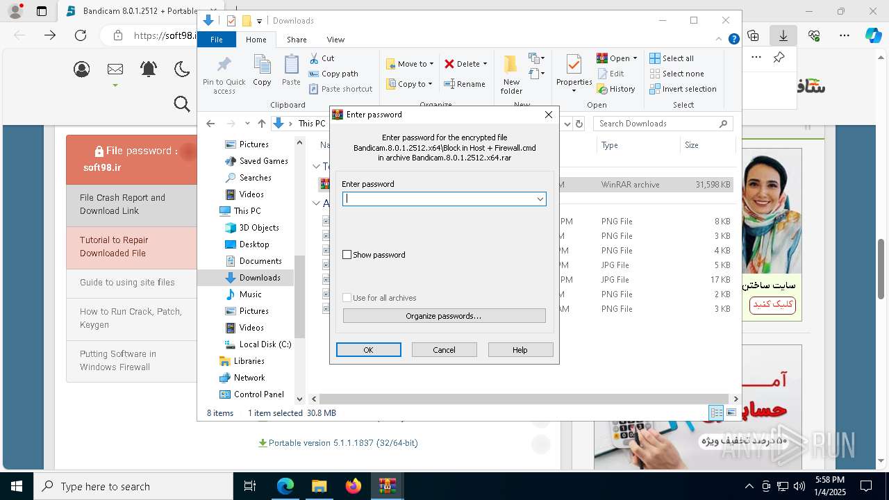
Task: Click the site's search magnifier icon
Action: [x=182, y=104]
